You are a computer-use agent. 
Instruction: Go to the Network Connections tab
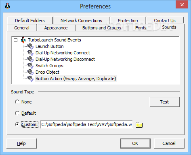81,21
